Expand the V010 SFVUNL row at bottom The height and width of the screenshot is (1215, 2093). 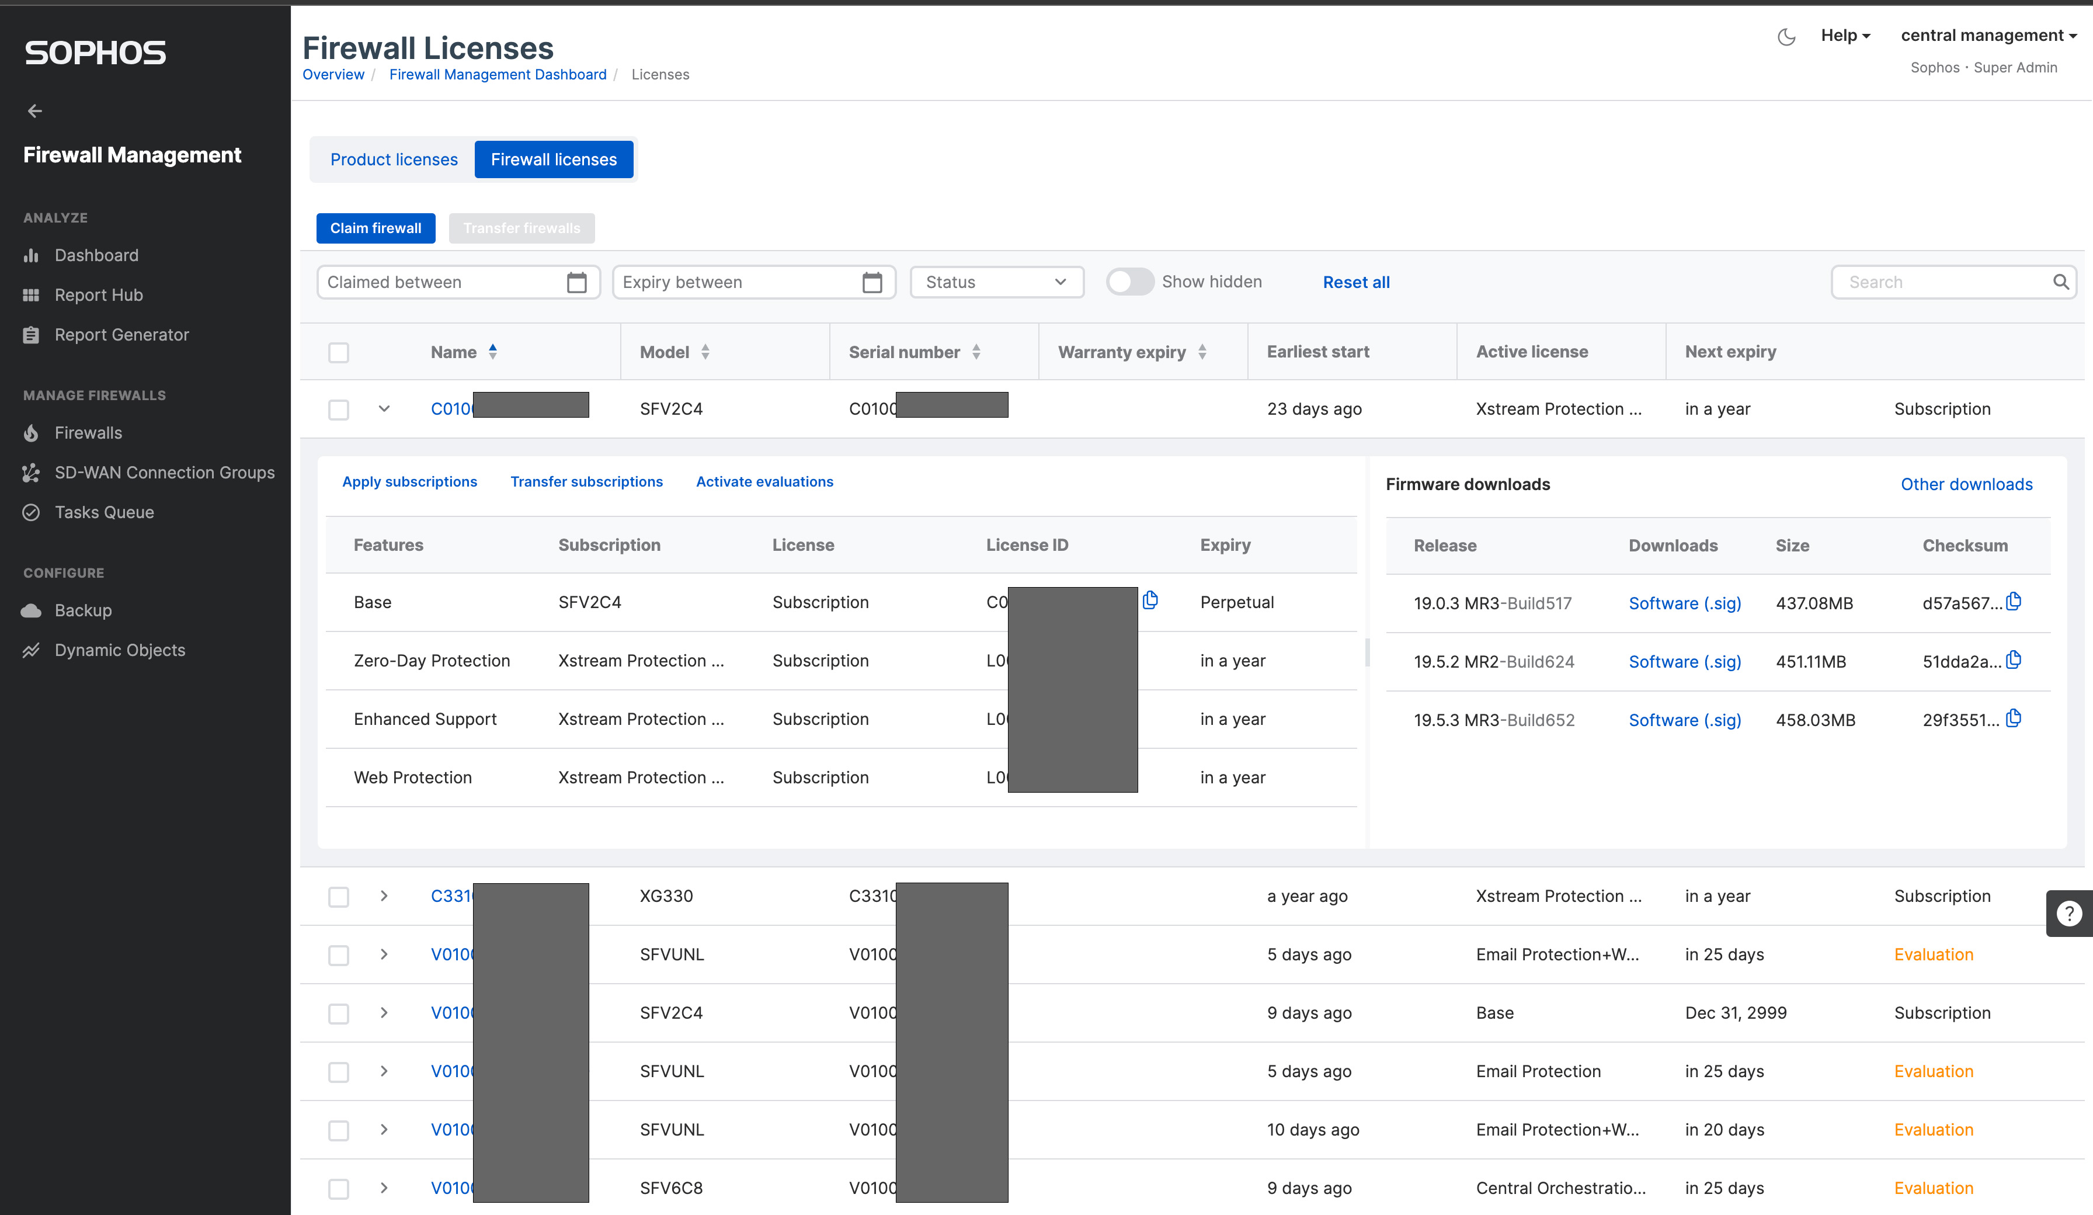383,1128
